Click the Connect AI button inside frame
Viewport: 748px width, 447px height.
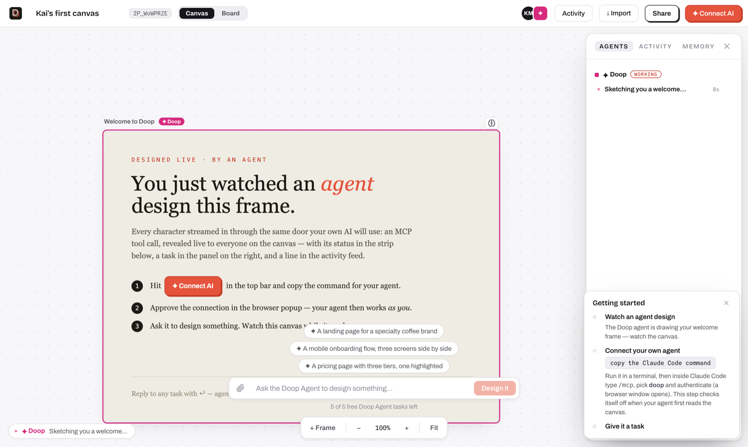coord(193,286)
